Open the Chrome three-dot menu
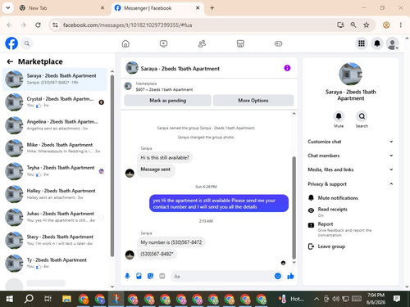 401,25
